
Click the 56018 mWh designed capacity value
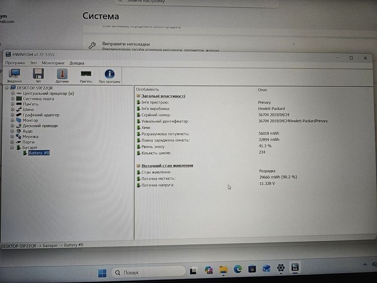coord(269,133)
